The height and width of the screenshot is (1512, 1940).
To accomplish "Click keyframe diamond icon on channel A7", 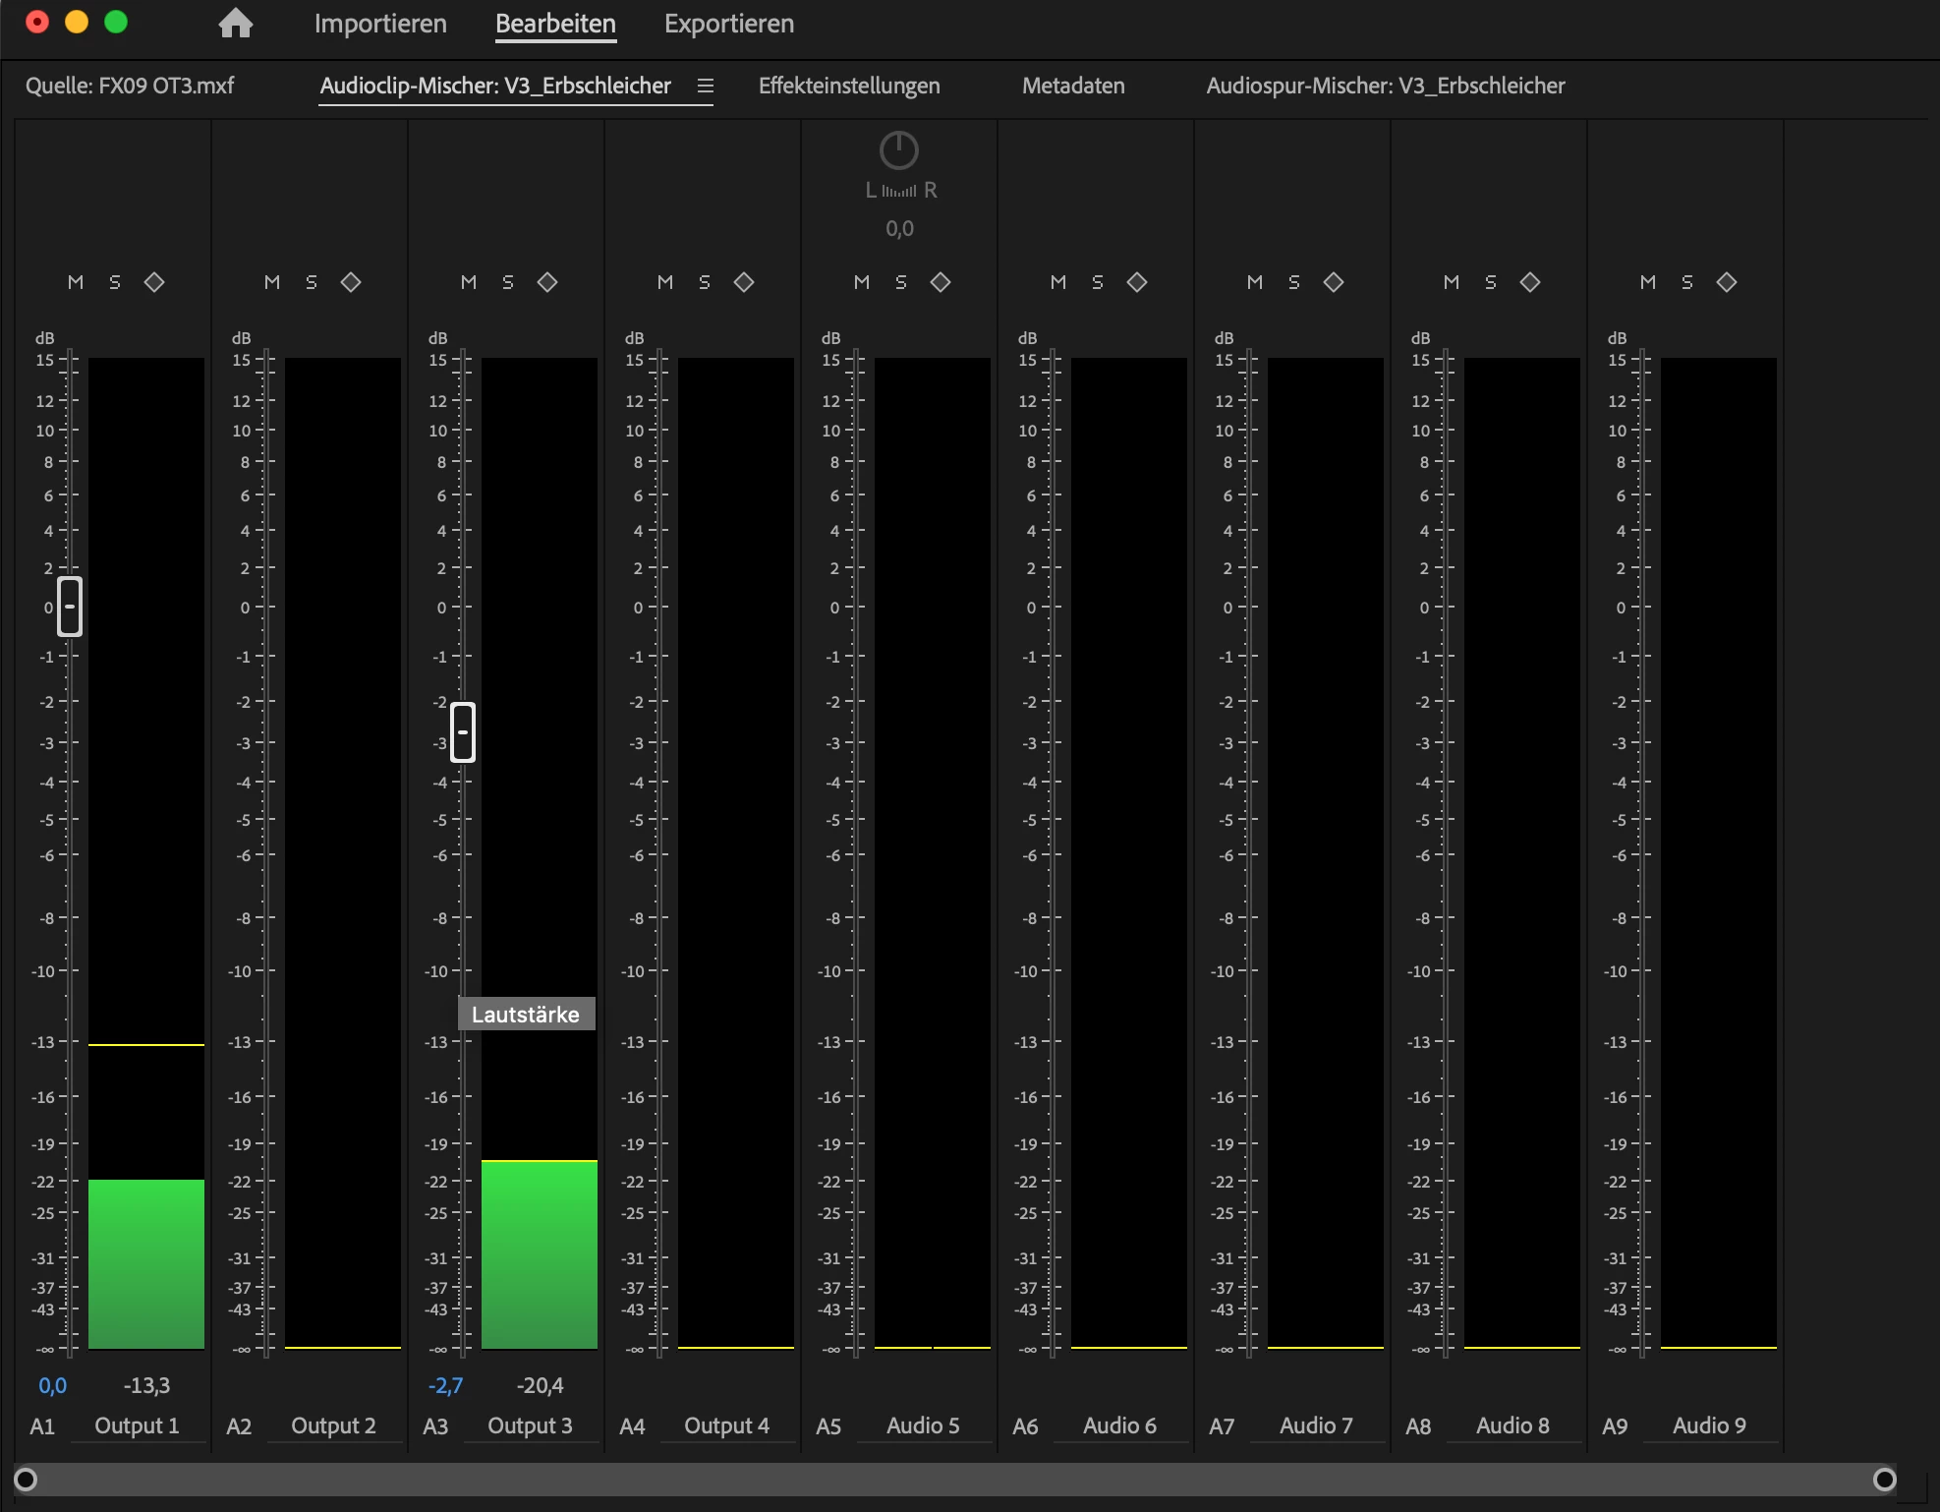I will click(x=1334, y=282).
